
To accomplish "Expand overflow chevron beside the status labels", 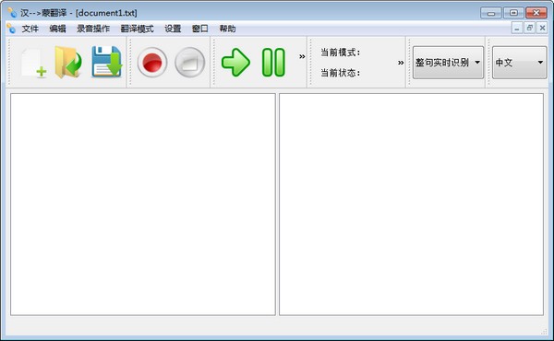I will [x=401, y=63].
